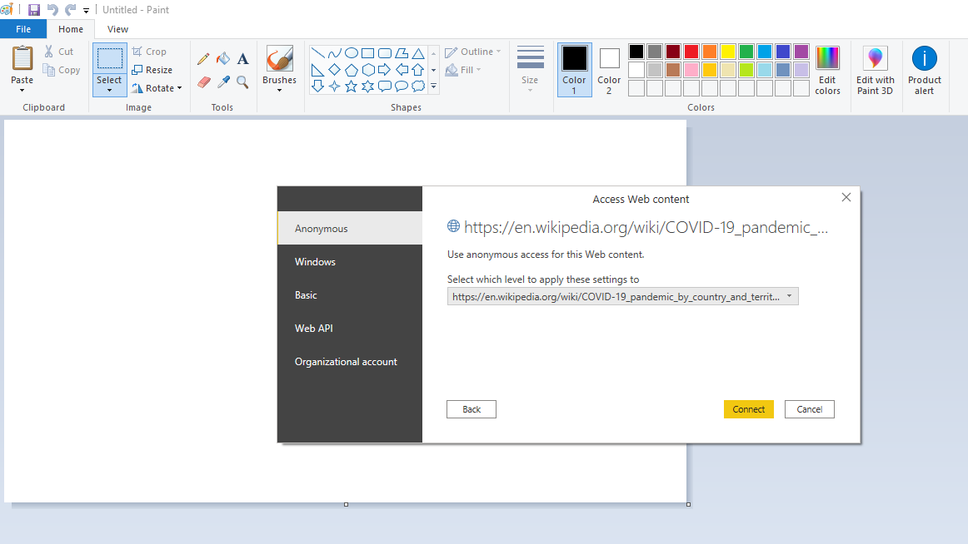Screen dimensions: 968x544
Task: Click the yellow Connect button
Action: click(748, 409)
